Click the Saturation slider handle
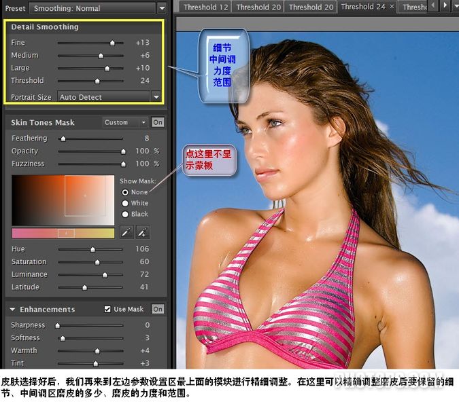Screen dimensions: 459x406 point(97,263)
